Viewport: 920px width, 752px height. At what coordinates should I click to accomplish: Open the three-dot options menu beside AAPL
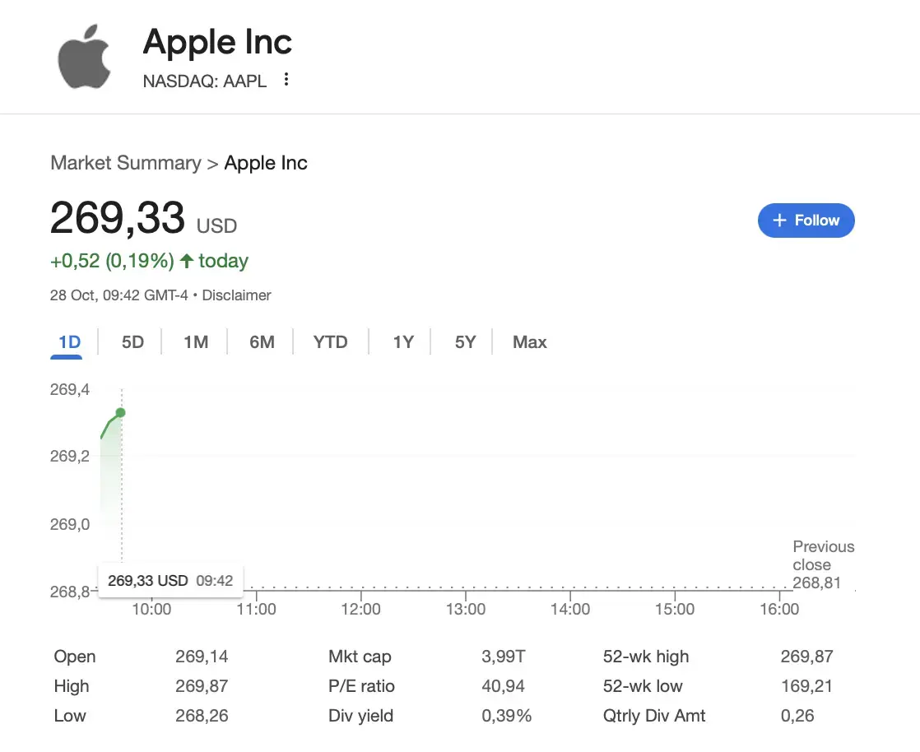[x=286, y=80]
